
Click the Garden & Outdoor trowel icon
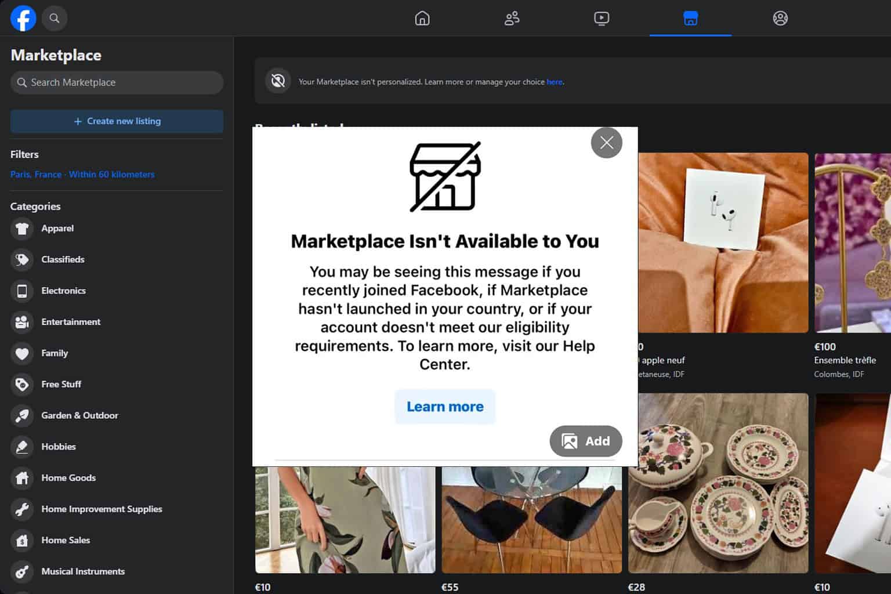pyautogui.click(x=22, y=416)
